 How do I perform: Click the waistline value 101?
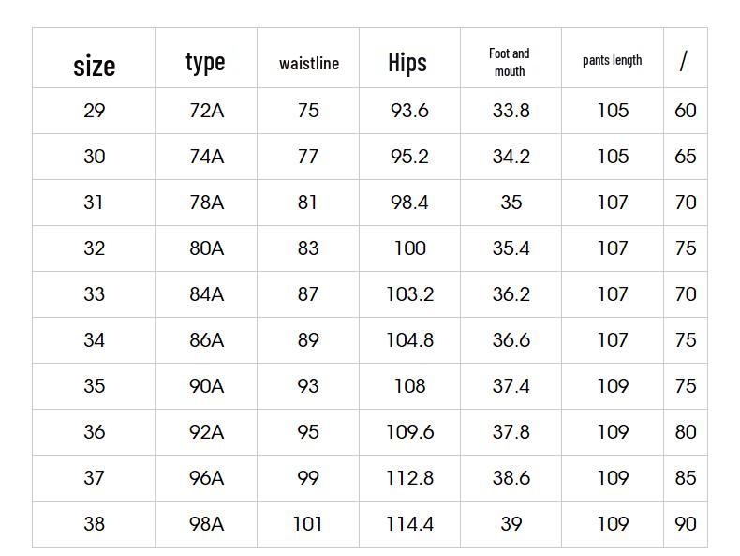click(308, 524)
